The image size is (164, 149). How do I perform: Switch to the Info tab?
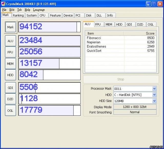[x=111, y=15]
